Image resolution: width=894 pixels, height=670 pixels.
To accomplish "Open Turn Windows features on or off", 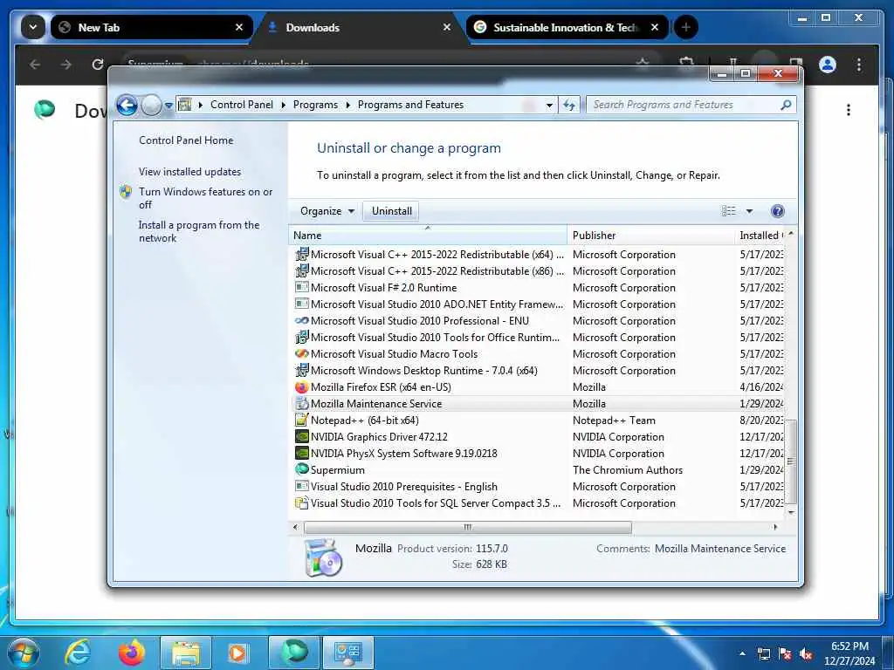I will pyautogui.click(x=205, y=198).
